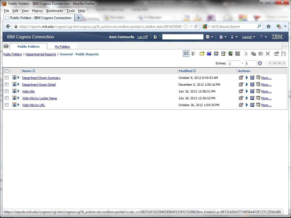The width and height of the screenshot is (291, 218).
Task: Toggle the select-all checkbox in header
Action: pyautogui.click(x=7, y=71)
